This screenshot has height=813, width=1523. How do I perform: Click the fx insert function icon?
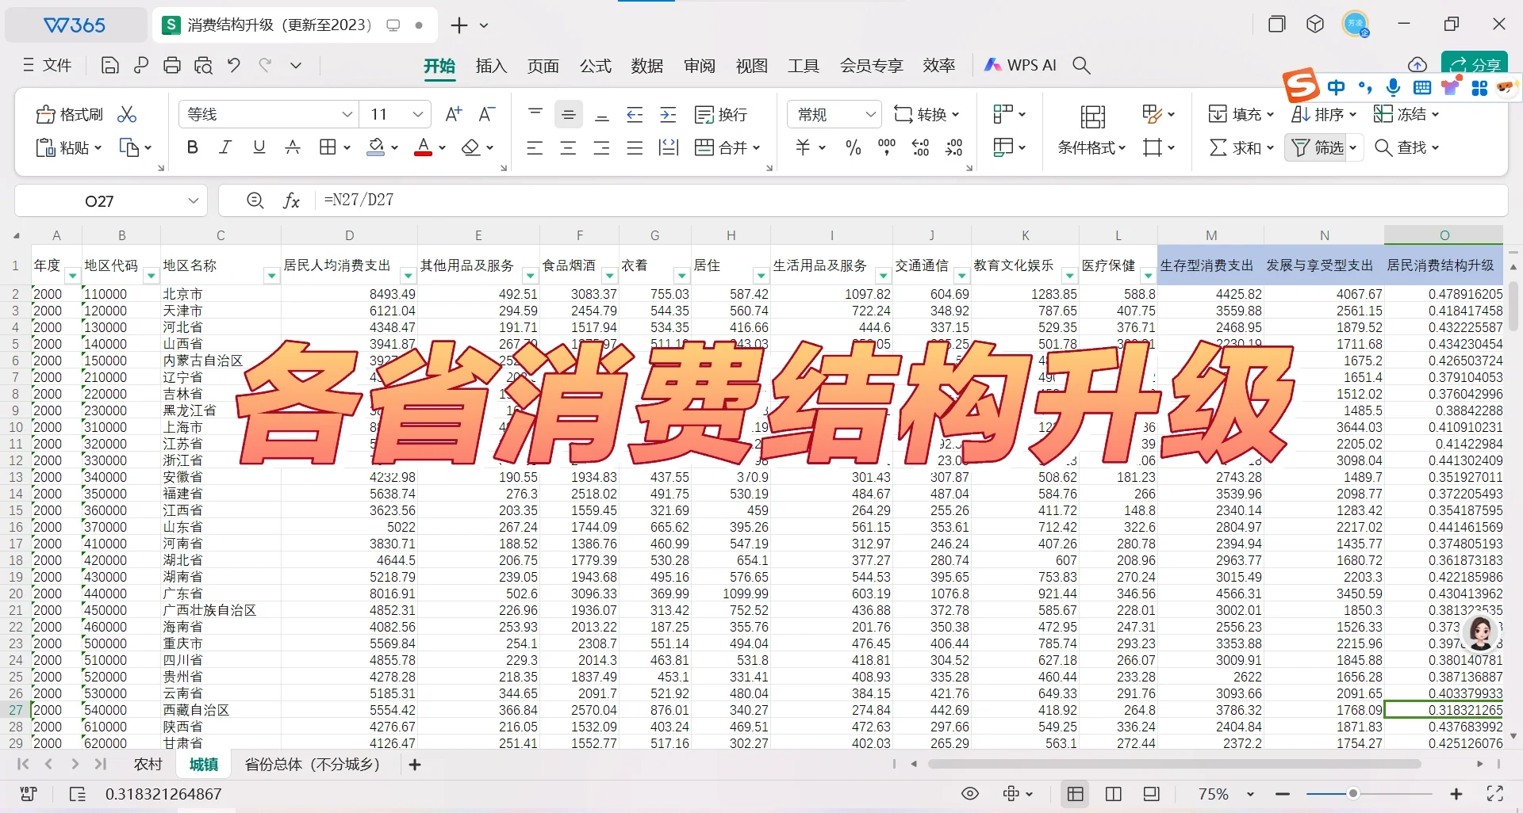pyautogui.click(x=291, y=201)
